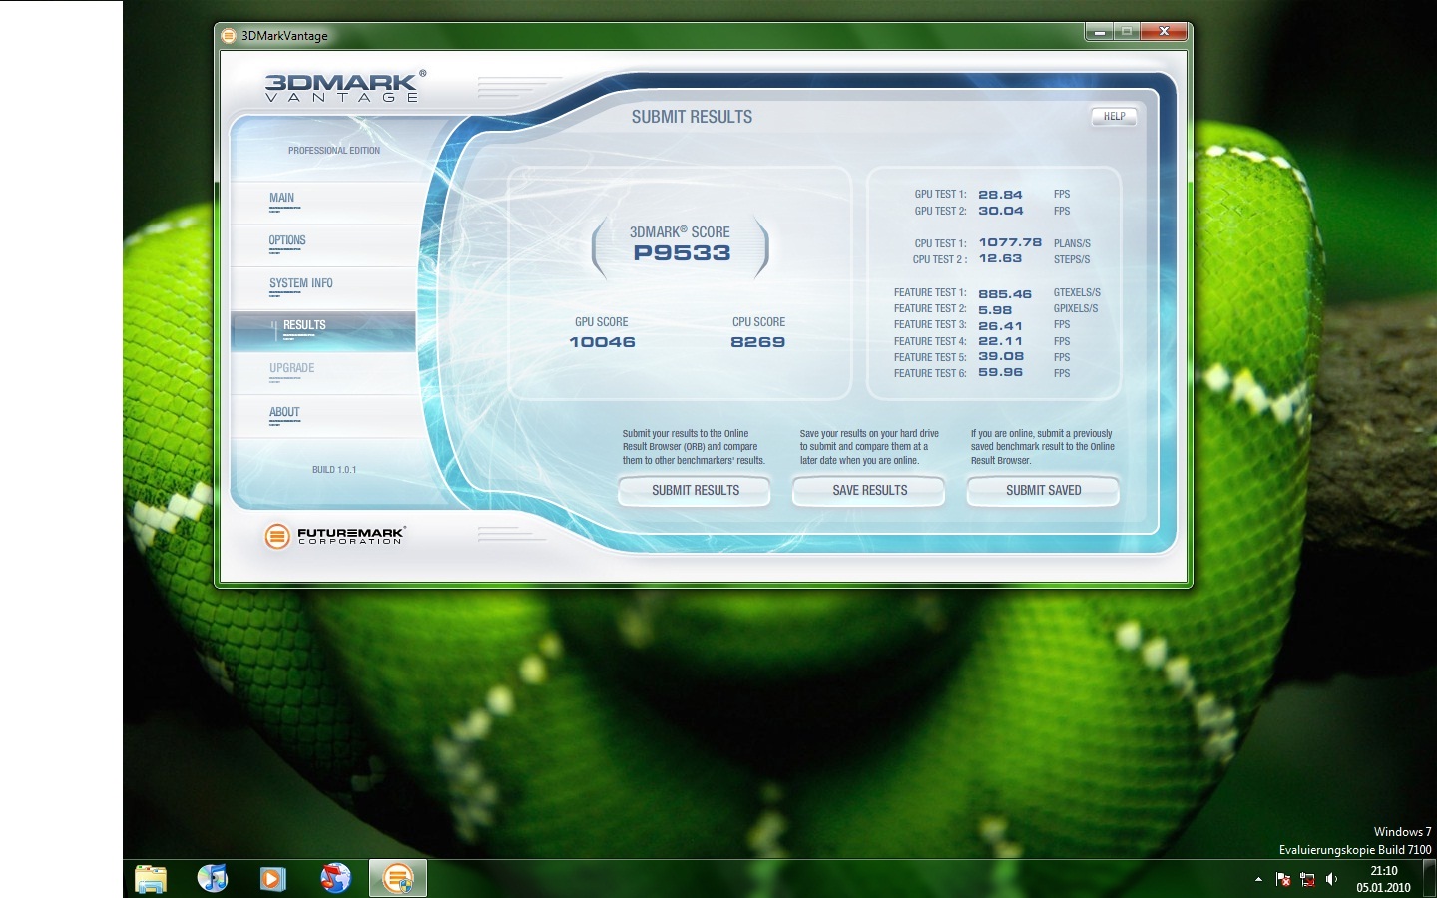Click FEATURE TEST 5 value 39.08

coord(1001,356)
